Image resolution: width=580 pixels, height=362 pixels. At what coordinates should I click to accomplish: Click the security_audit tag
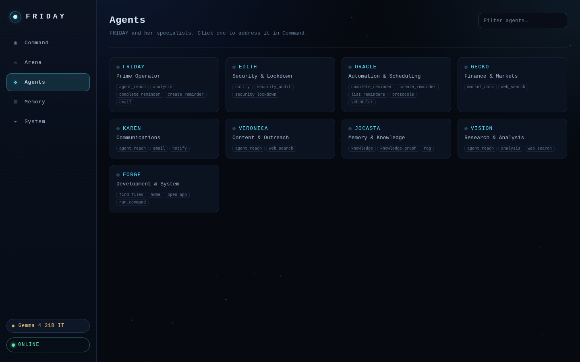coord(274,87)
